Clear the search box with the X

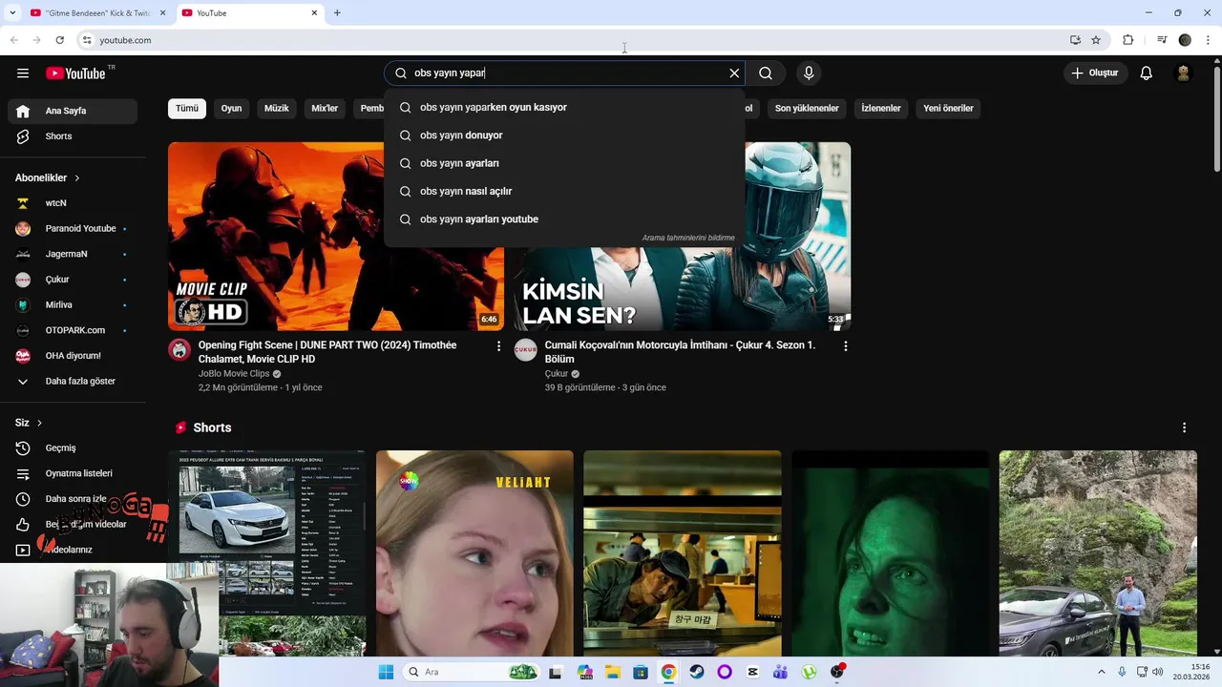(734, 73)
